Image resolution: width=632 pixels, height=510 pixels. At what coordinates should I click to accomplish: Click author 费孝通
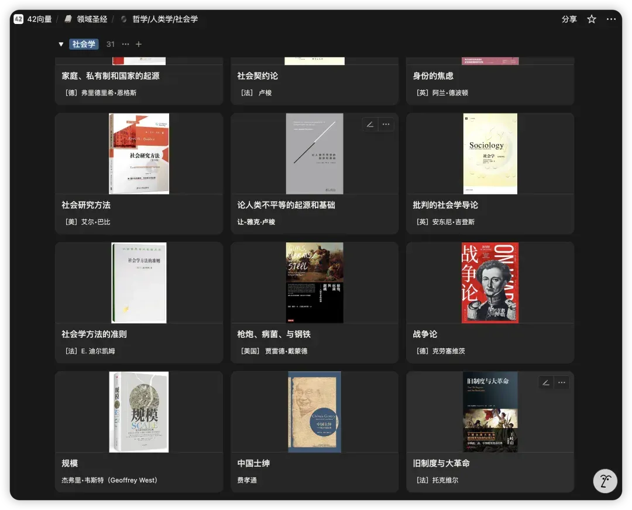pyautogui.click(x=247, y=480)
